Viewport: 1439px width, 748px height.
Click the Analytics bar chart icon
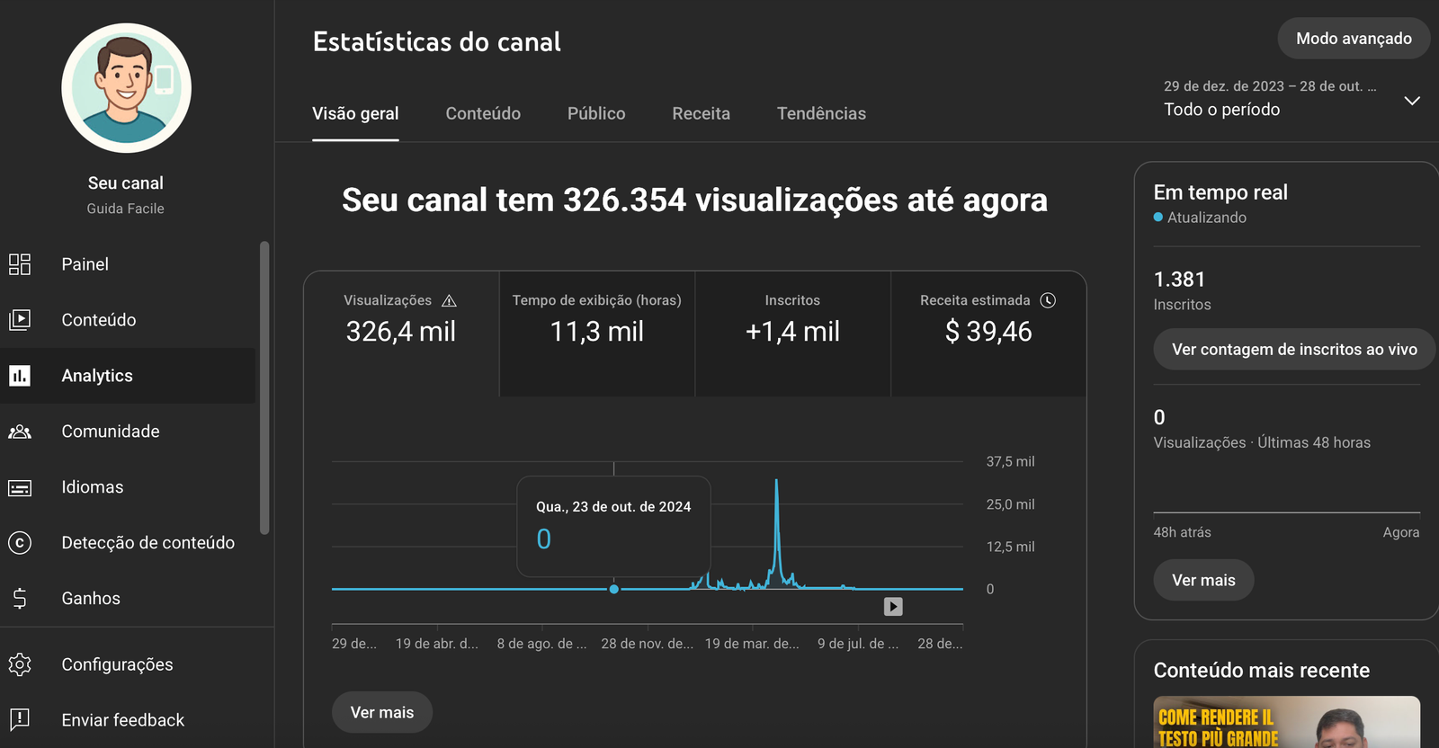coord(20,376)
